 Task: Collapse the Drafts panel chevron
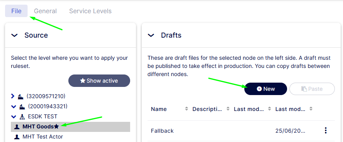151,35
